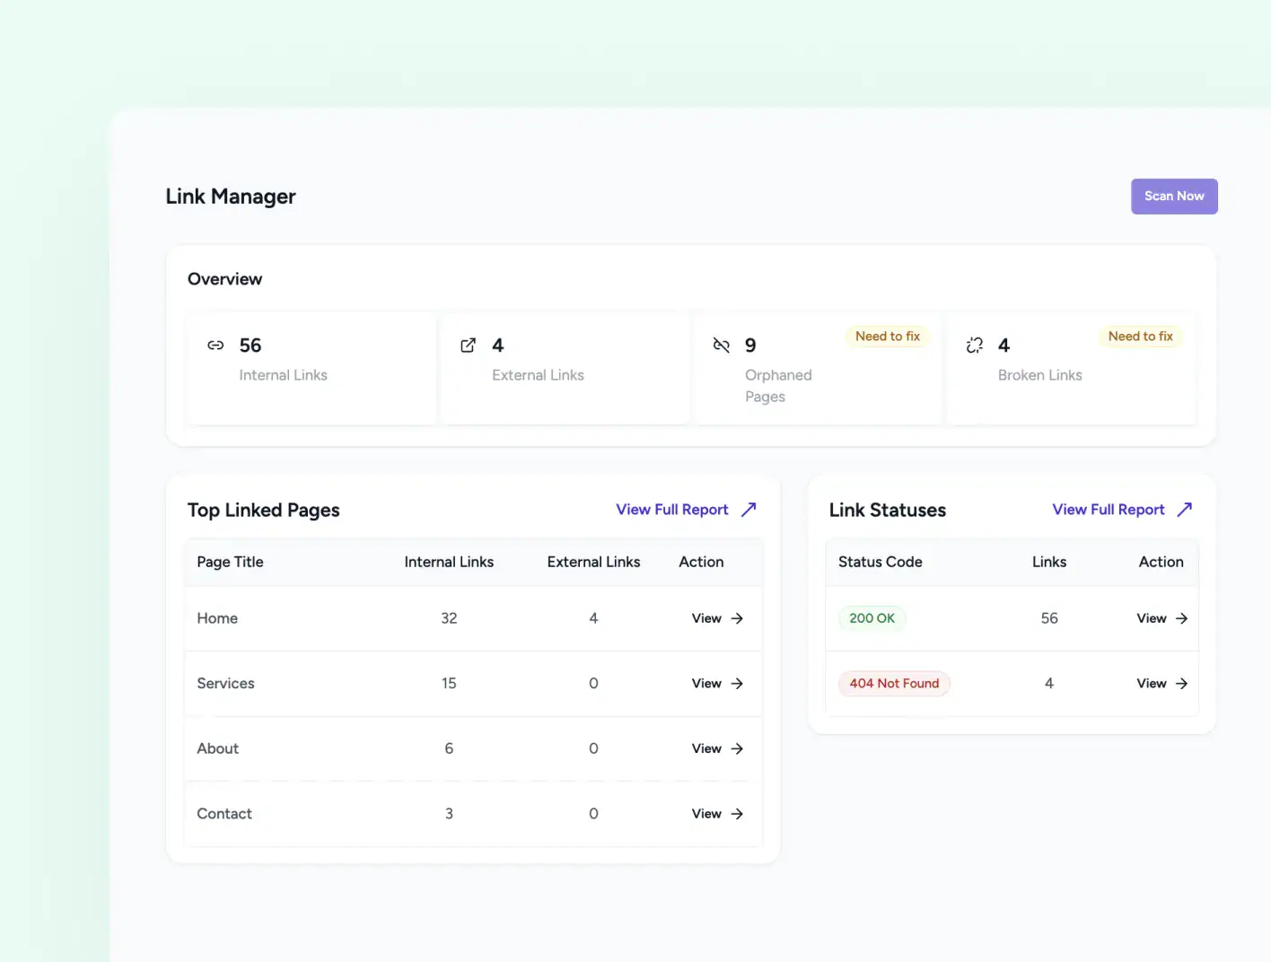Click the 404 Not Found status badge

[x=894, y=684]
